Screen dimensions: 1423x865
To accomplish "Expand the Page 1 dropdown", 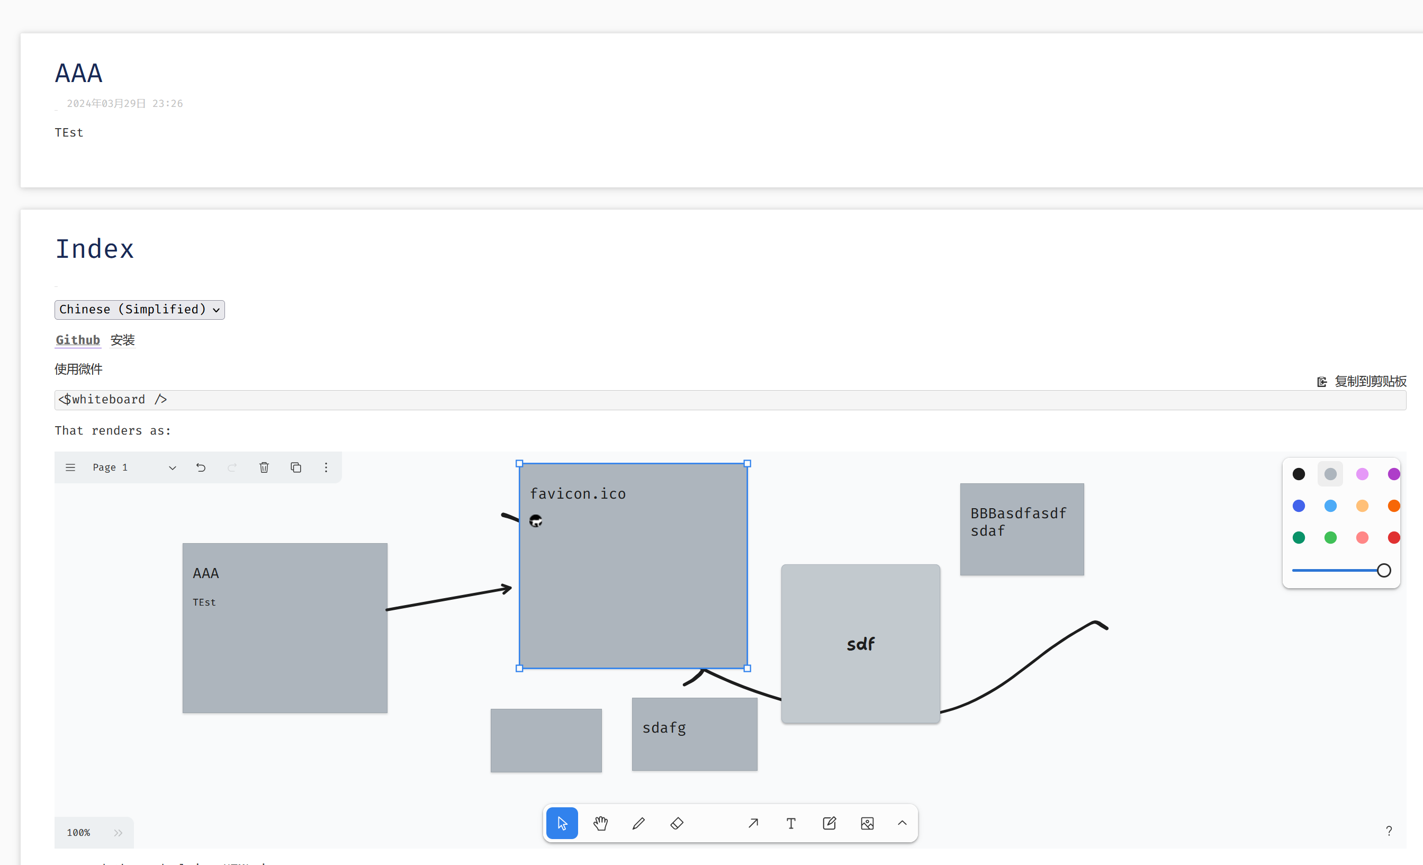I will pos(172,468).
